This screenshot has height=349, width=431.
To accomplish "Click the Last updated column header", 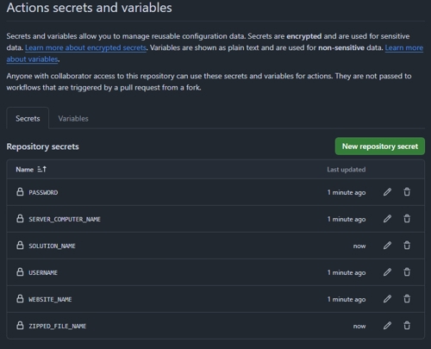I will point(347,170).
